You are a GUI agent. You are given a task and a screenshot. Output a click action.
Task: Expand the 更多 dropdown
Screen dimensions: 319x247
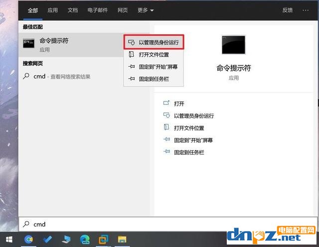146,10
